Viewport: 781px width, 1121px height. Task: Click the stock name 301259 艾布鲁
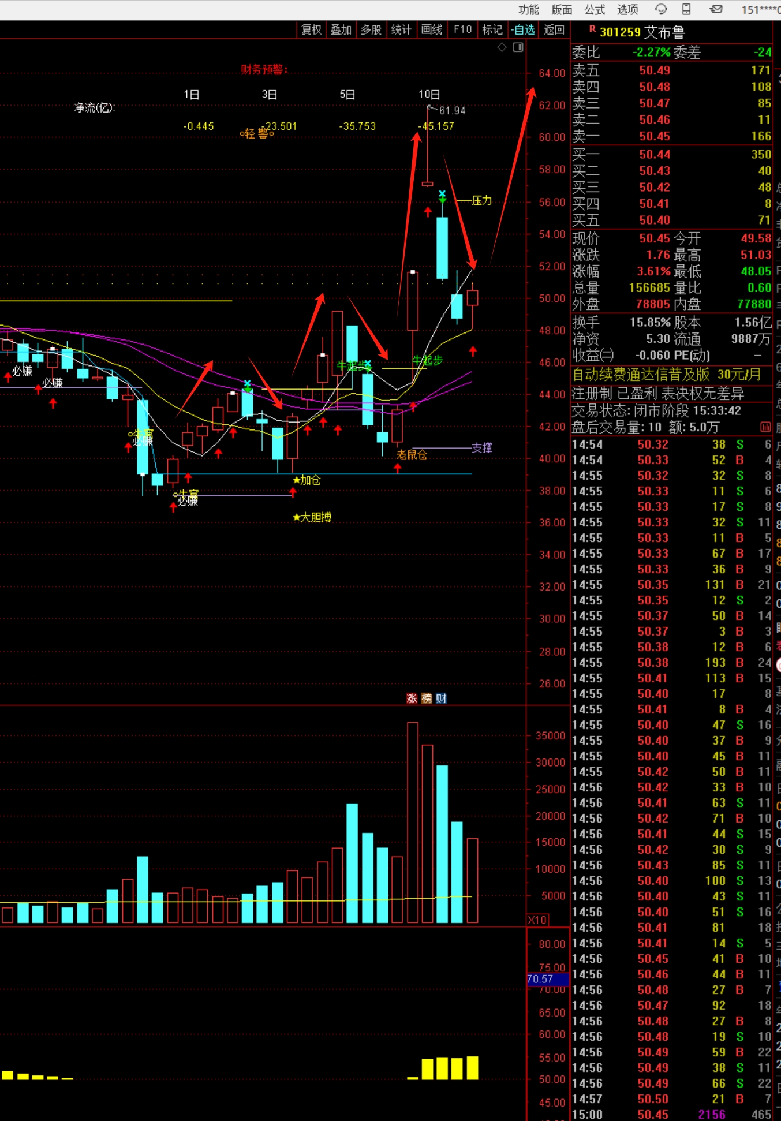pos(642,32)
